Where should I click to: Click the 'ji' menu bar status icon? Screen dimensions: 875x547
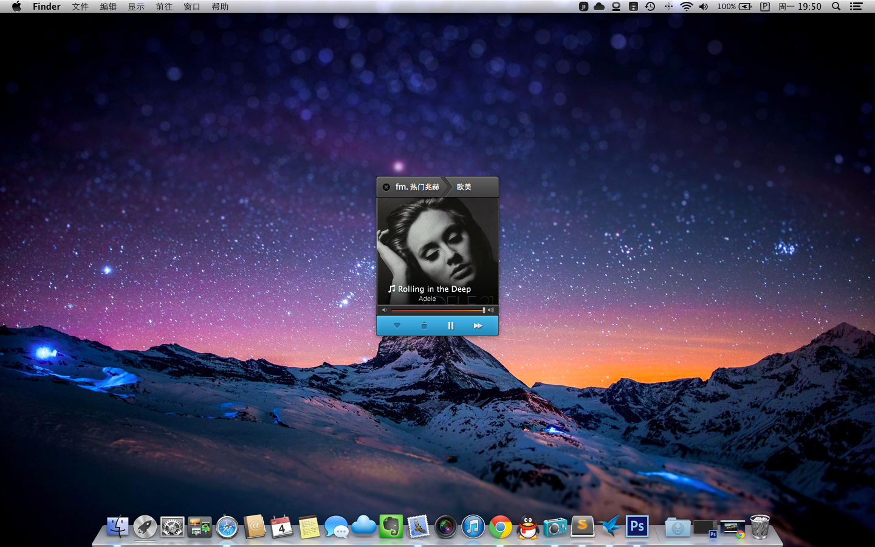(583, 7)
